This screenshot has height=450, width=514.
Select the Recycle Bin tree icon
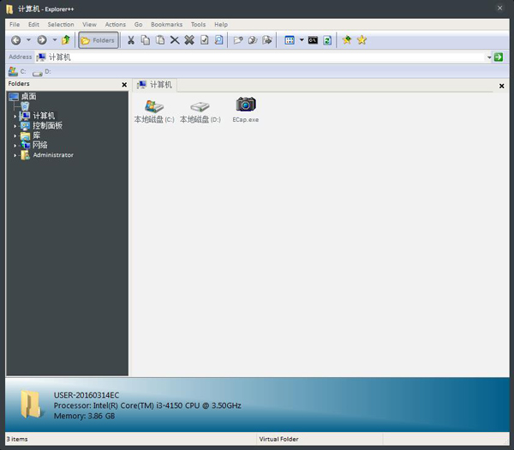click(x=25, y=106)
